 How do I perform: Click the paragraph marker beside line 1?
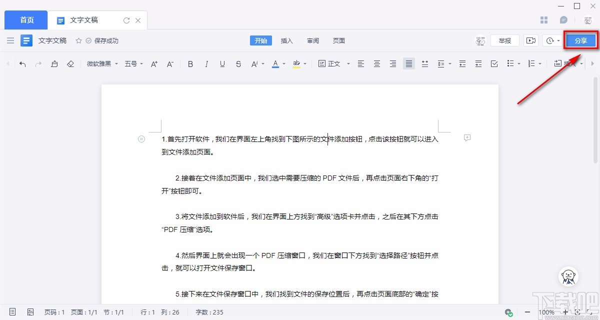click(141, 139)
